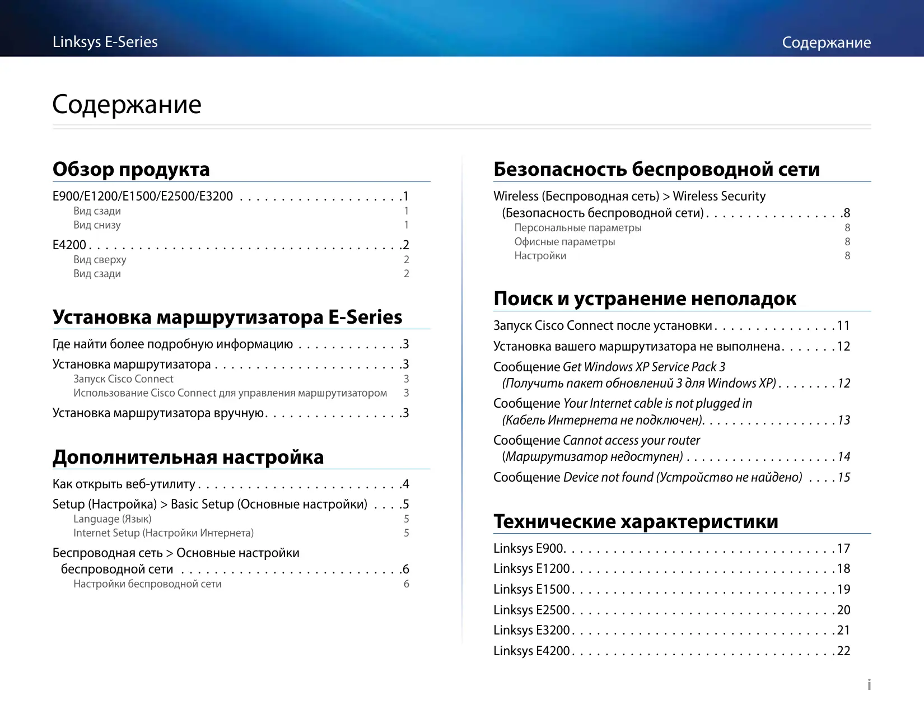Go to Linksys E900 specifications
The image size is (924, 714).
[529, 549]
